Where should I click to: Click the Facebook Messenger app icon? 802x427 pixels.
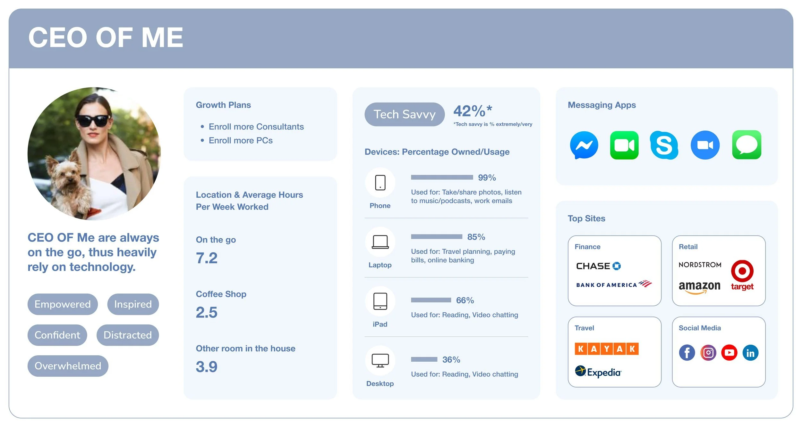(584, 145)
